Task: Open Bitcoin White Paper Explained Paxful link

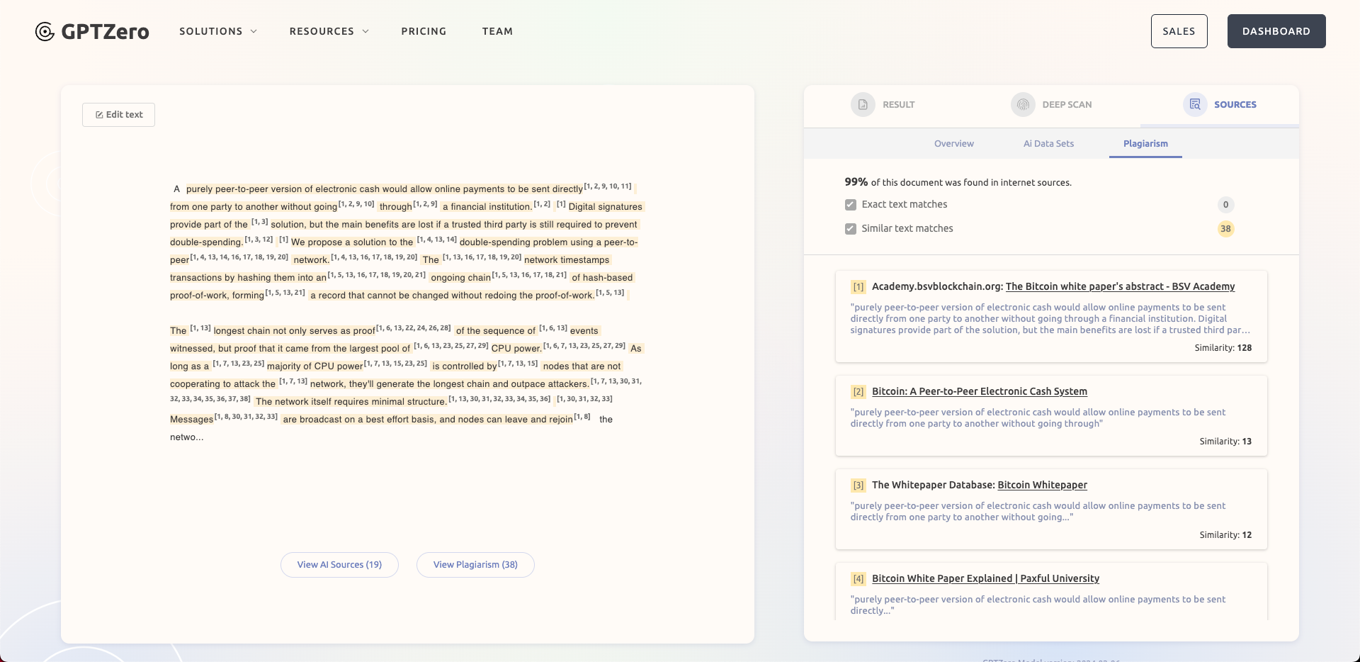Action: [985, 579]
